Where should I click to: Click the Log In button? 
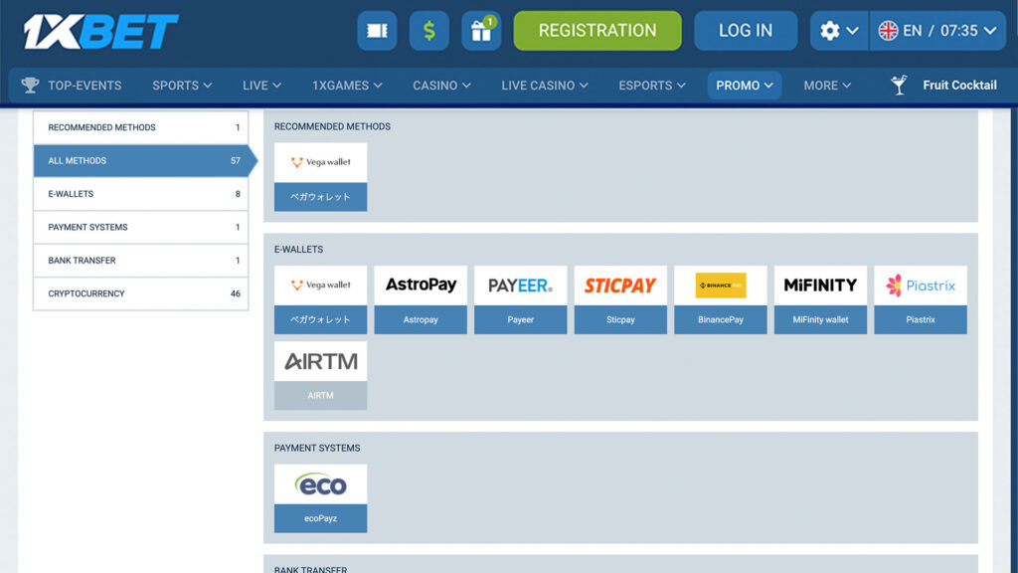[746, 31]
